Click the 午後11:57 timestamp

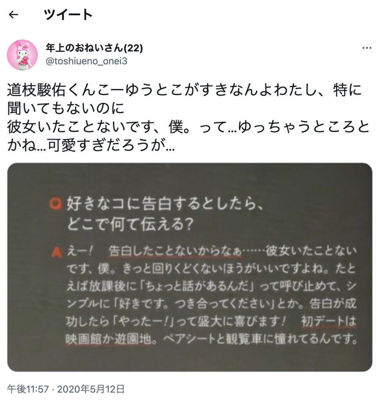[x=28, y=389]
